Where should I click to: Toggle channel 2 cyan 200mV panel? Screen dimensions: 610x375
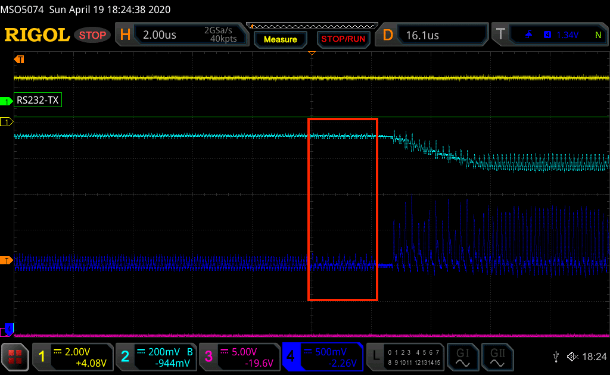(155, 357)
